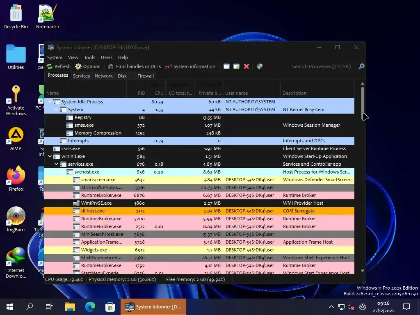Screen dimensions: 420x315
Task: Switch to the Network tab
Action: [x=104, y=76]
